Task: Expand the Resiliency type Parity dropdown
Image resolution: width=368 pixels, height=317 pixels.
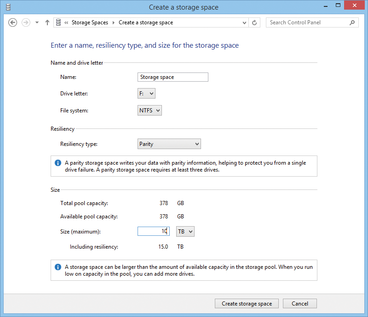Action: tap(169, 144)
